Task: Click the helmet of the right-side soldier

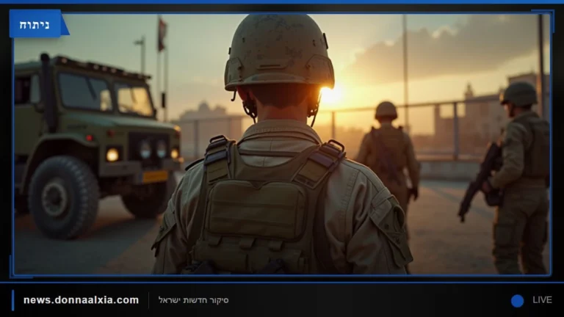Action: click(519, 94)
